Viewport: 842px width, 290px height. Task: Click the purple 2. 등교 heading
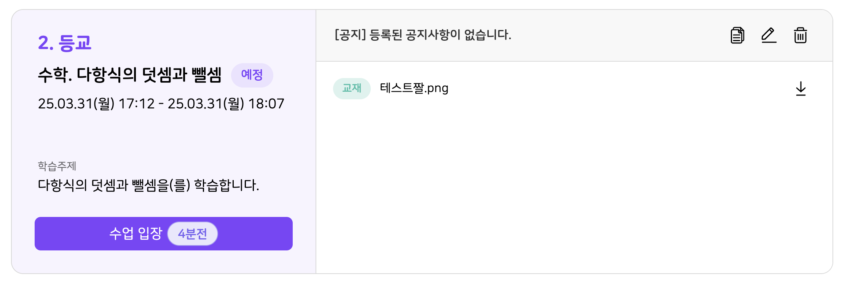click(65, 43)
